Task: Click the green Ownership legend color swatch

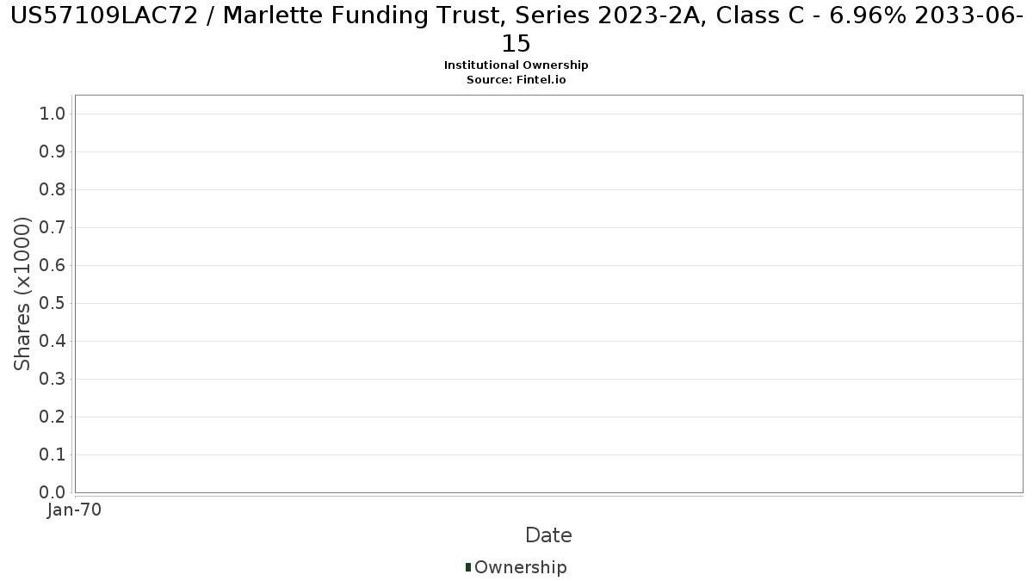Action: [x=468, y=567]
